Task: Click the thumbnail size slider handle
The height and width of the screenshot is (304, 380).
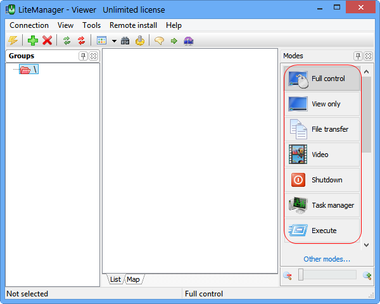Action: [301, 275]
